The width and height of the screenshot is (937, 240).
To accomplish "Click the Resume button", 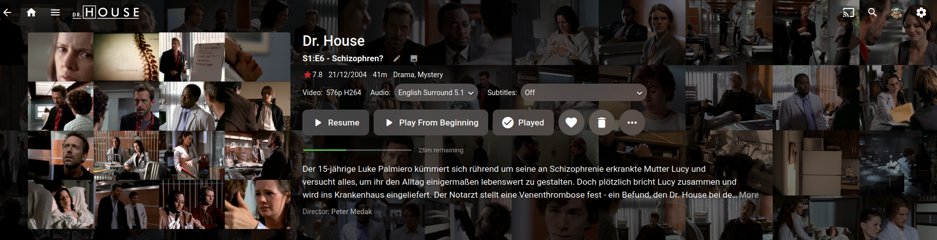I will pos(336,122).
